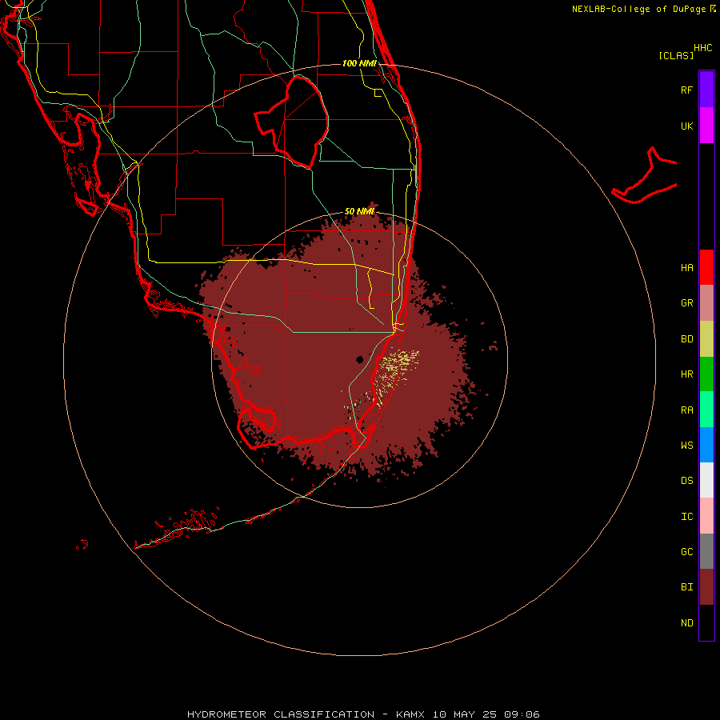Click the 50 NMI range ring label
The width and height of the screenshot is (720, 720).
point(359,211)
